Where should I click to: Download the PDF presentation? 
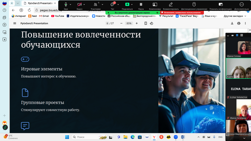232,23
